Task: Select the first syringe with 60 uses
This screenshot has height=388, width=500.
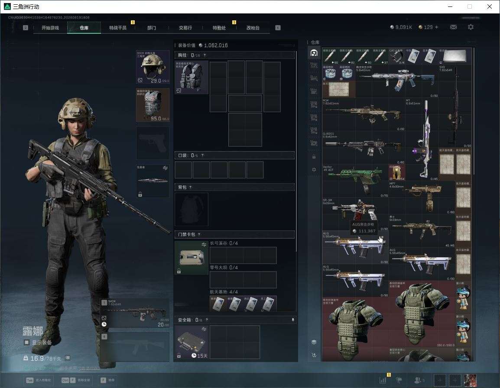Action: [x=330, y=56]
